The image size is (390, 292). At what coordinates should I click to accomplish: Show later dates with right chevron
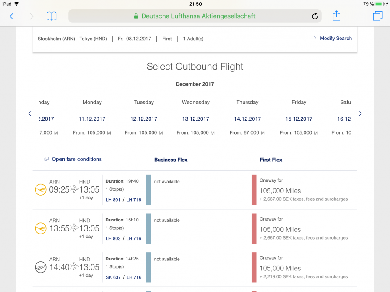point(360,114)
